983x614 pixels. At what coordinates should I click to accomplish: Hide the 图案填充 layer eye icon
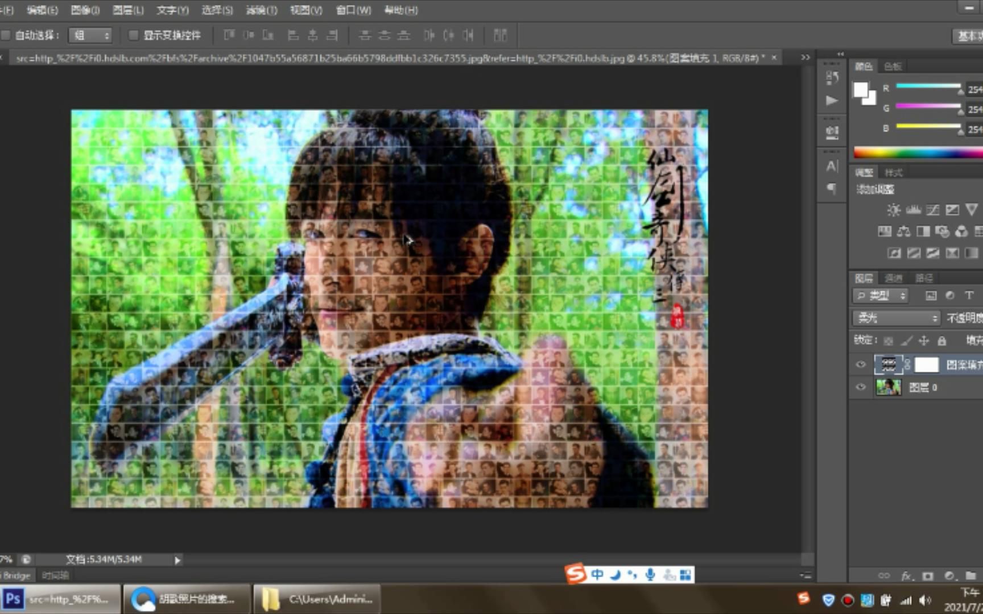point(861,365)
